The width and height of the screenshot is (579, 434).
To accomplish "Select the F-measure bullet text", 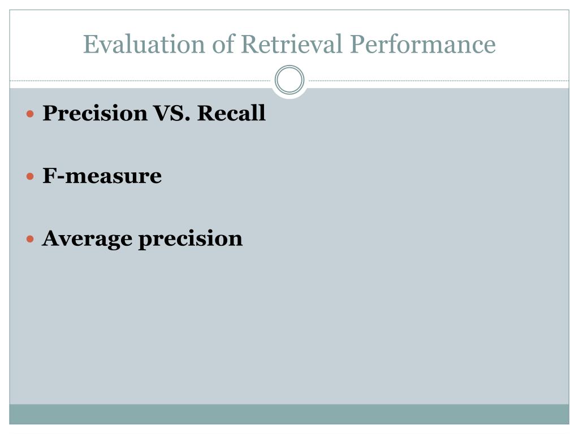I will click(x=102, y=176).
